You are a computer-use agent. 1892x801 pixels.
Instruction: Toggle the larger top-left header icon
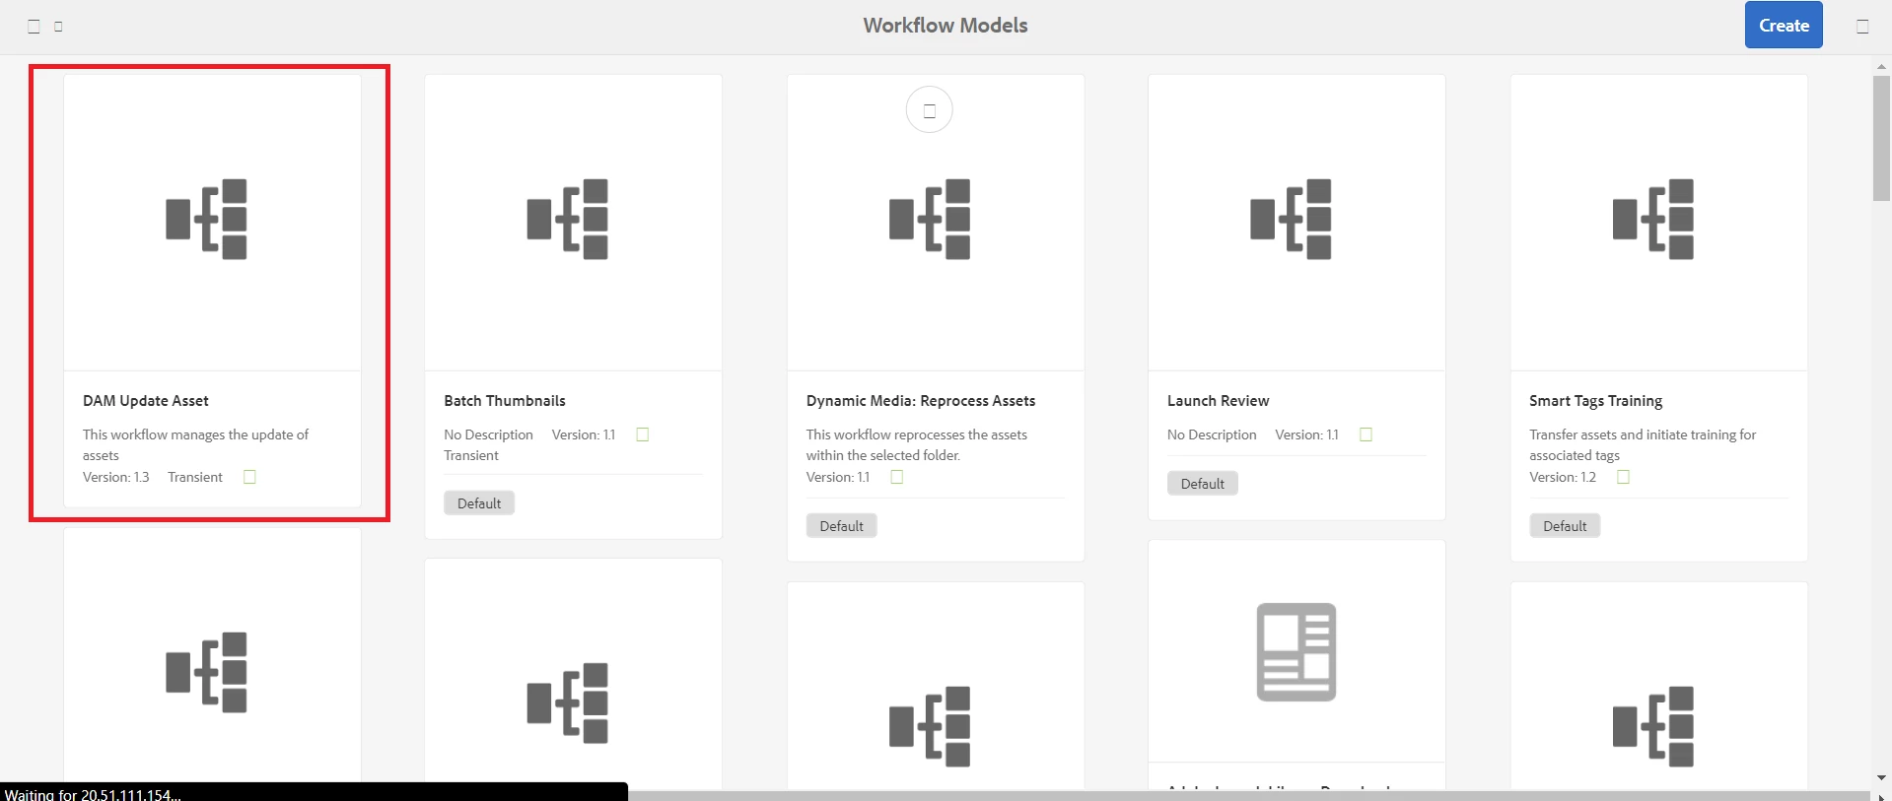35,27
